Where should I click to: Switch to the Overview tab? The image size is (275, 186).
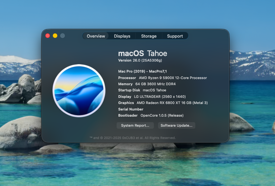96,36
